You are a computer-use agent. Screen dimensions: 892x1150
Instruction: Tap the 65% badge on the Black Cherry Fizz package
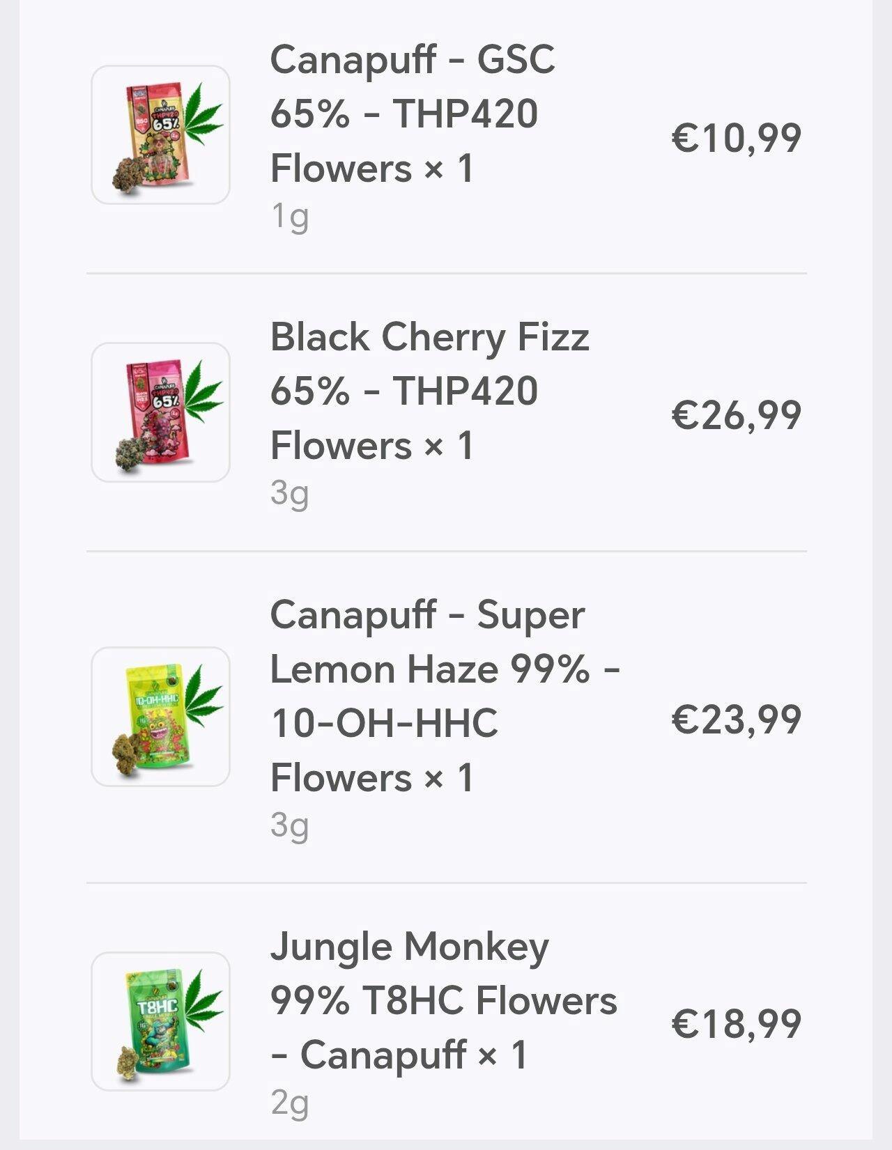166,402
